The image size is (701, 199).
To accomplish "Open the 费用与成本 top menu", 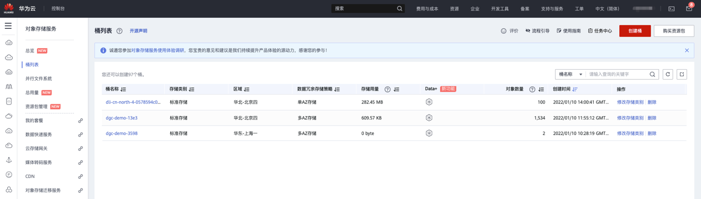I will pyautogui.click(x=427, y=9).
